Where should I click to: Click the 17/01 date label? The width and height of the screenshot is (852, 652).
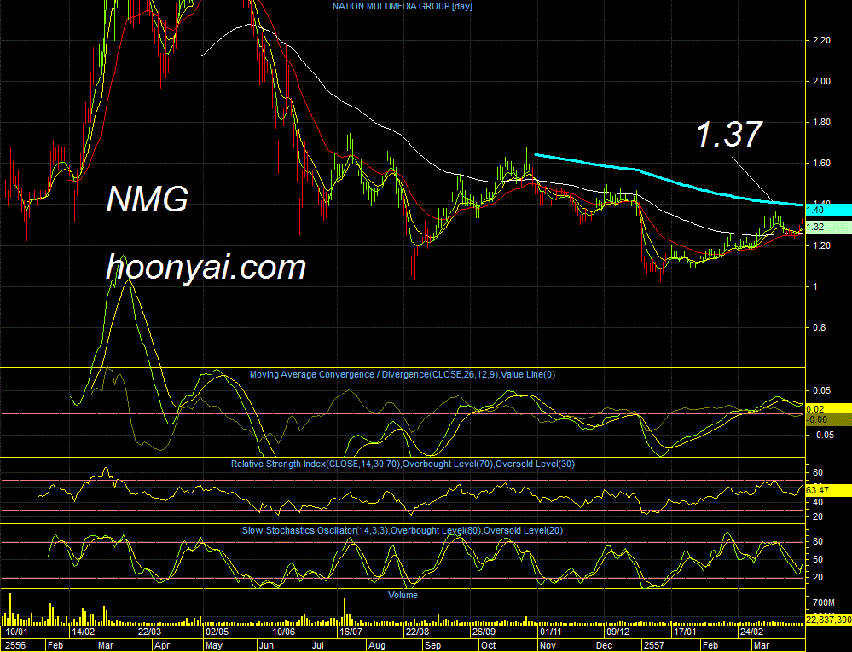coord(685,632)
